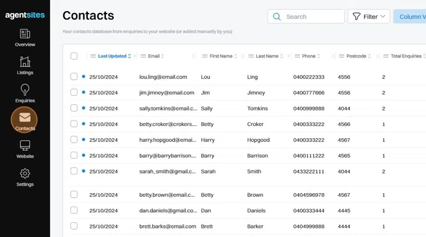Open Settings gear icon
The height and width of the screenshot is (237, 426).
[25, 173]
